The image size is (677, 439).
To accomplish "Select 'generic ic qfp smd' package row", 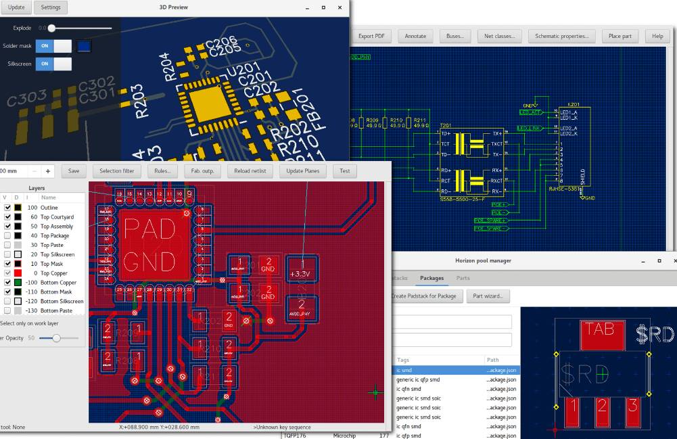I will tap(456, 380).
